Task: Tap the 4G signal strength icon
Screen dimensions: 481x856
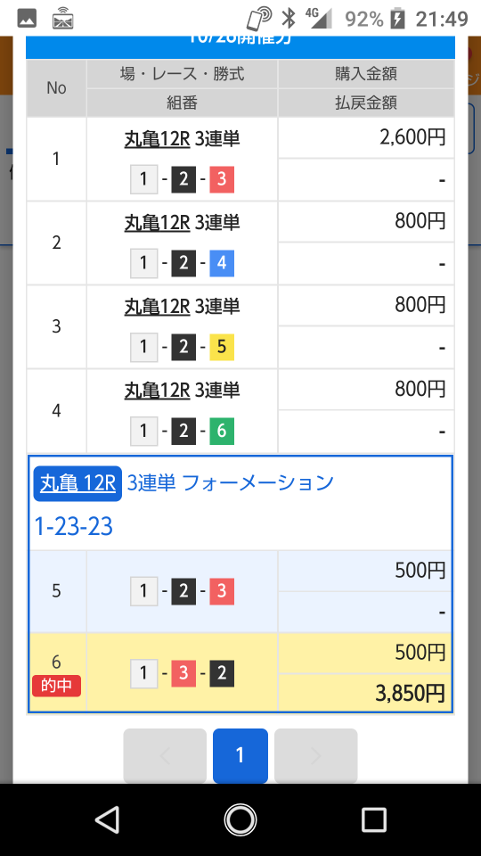Action: 319,18
